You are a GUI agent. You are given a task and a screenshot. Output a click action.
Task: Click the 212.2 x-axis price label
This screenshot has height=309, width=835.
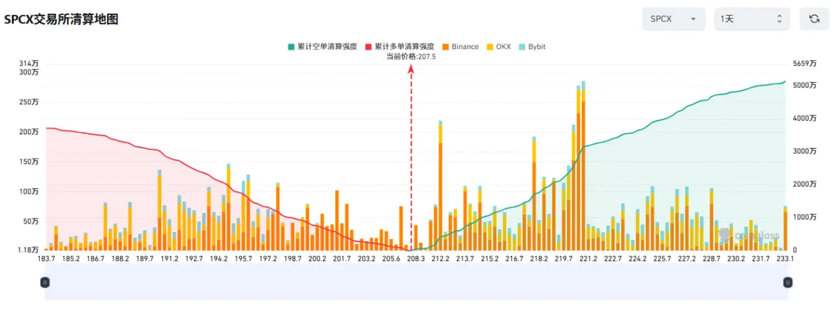point(440,259)
